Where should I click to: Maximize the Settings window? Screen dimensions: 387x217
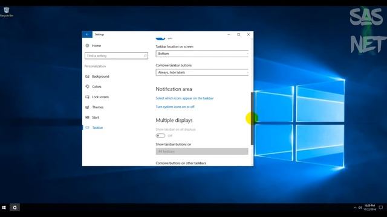[239, 34]
